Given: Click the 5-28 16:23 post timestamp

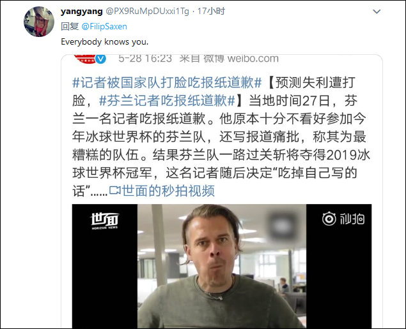Looking at the screenshot, I should pyautogui.click(x=145, y=59).
